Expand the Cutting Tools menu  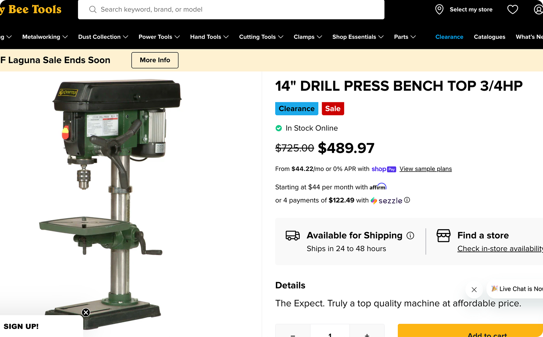261,37
